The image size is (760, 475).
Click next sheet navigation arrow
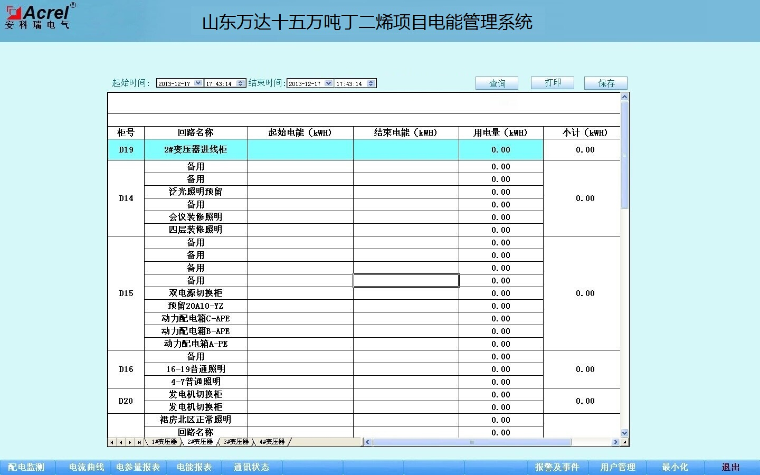[130, 442]
